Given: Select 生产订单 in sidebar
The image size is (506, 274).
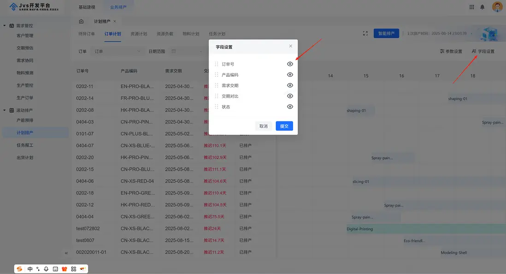Looking at the screenshot, I should click(25, 97).
